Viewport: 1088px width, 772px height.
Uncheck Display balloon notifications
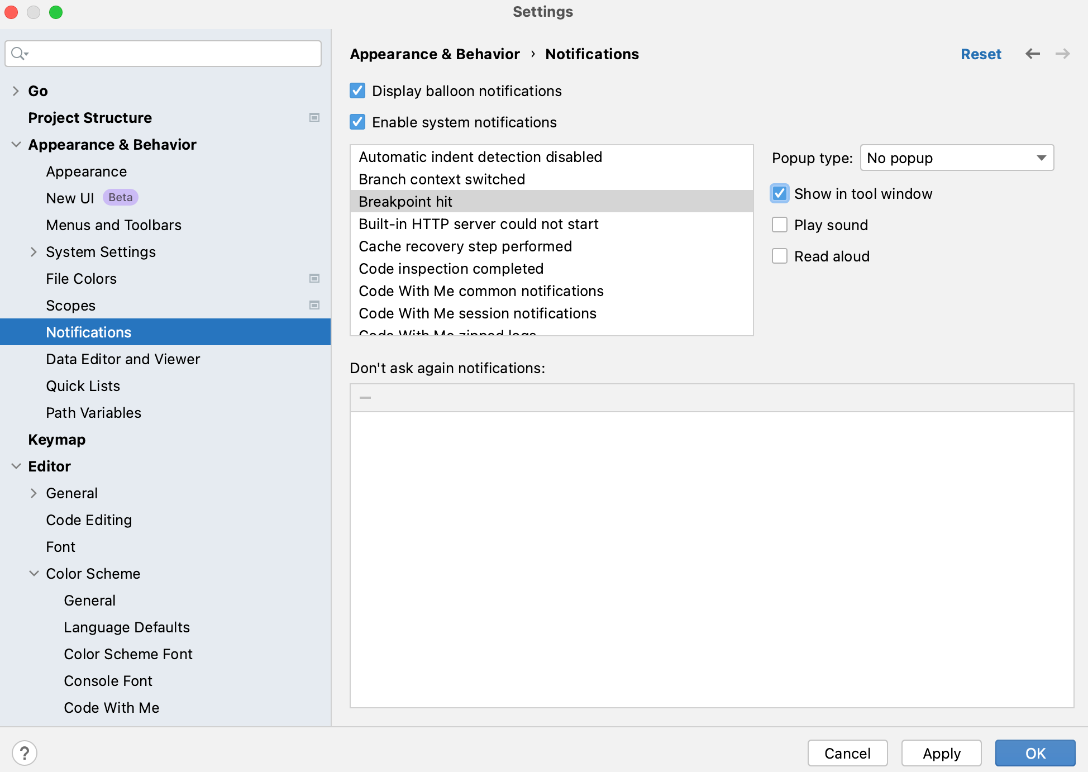coord(357,90)
